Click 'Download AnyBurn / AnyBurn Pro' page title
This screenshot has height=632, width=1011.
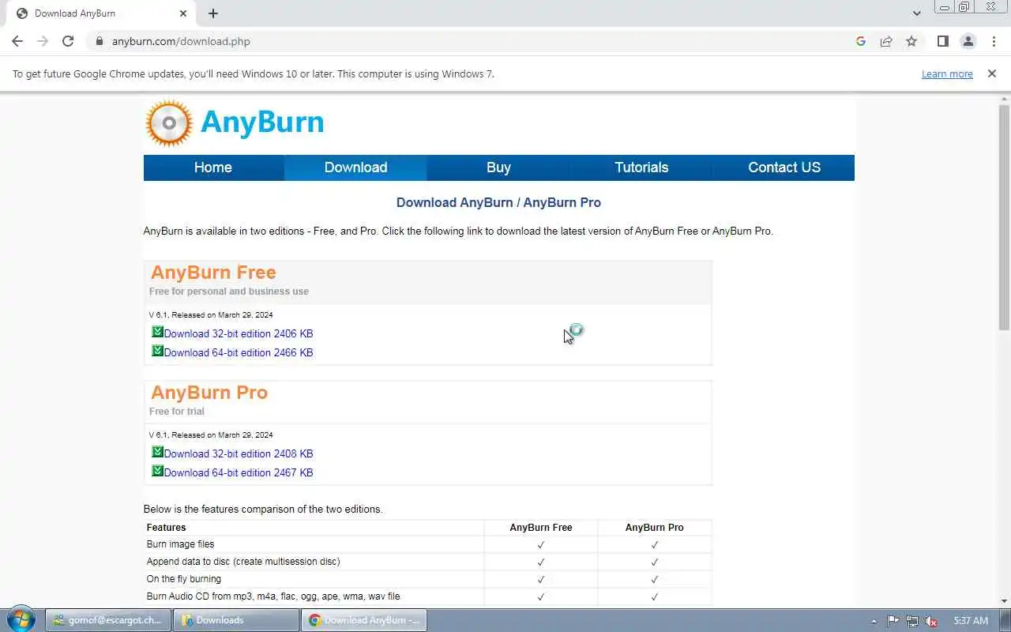pos(498,202)
